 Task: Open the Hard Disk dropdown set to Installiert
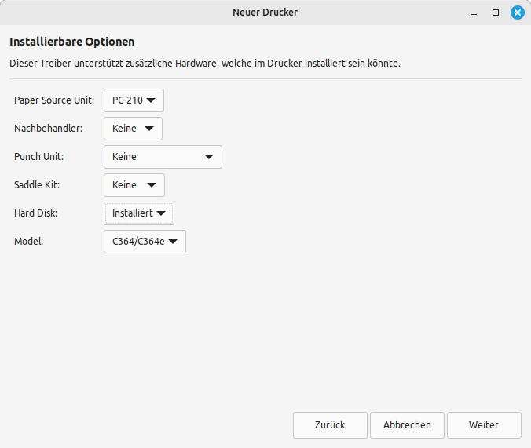(x=139, y=213)
